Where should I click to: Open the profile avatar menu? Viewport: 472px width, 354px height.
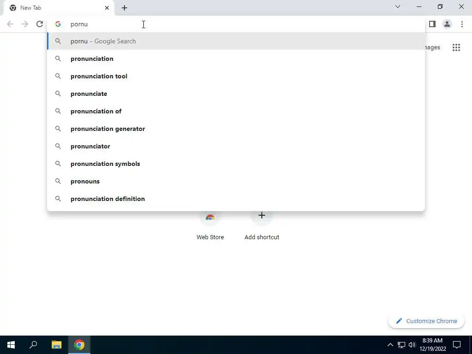(x=447, y=24)
